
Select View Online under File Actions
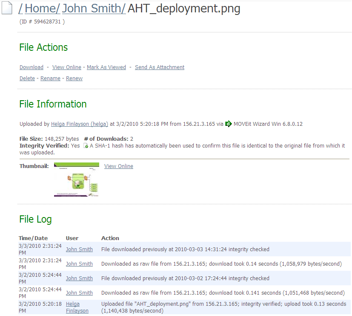click(66, 67)
